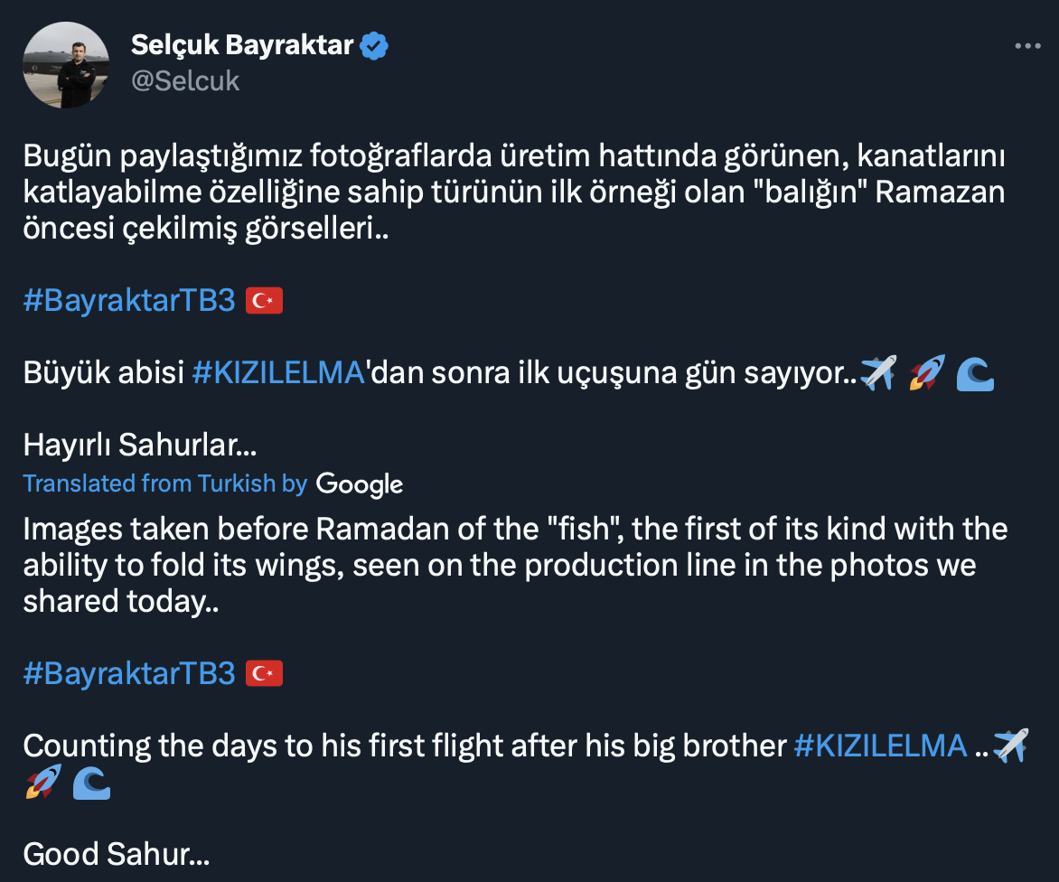Click the 'Good Sahur...' translated text
The width and height of the screenshot is (1059, 882).
(117, 853)
